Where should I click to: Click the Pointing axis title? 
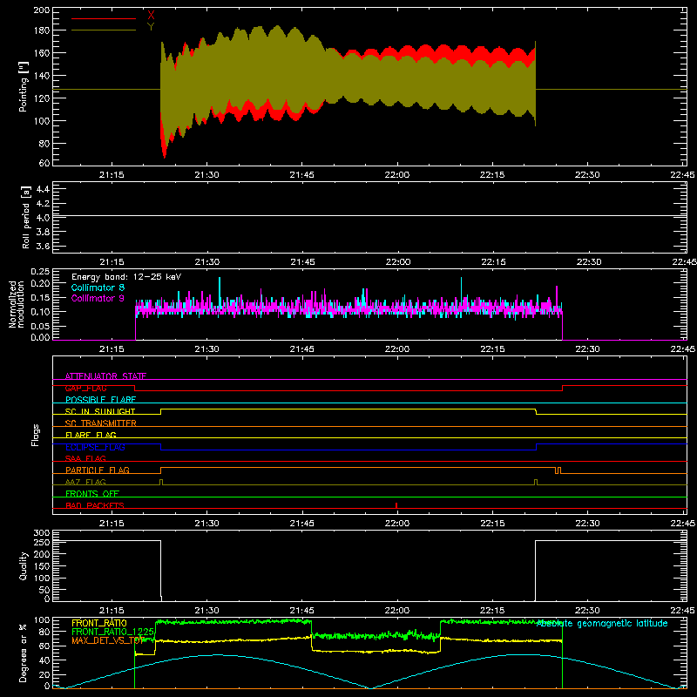(24, 86)
